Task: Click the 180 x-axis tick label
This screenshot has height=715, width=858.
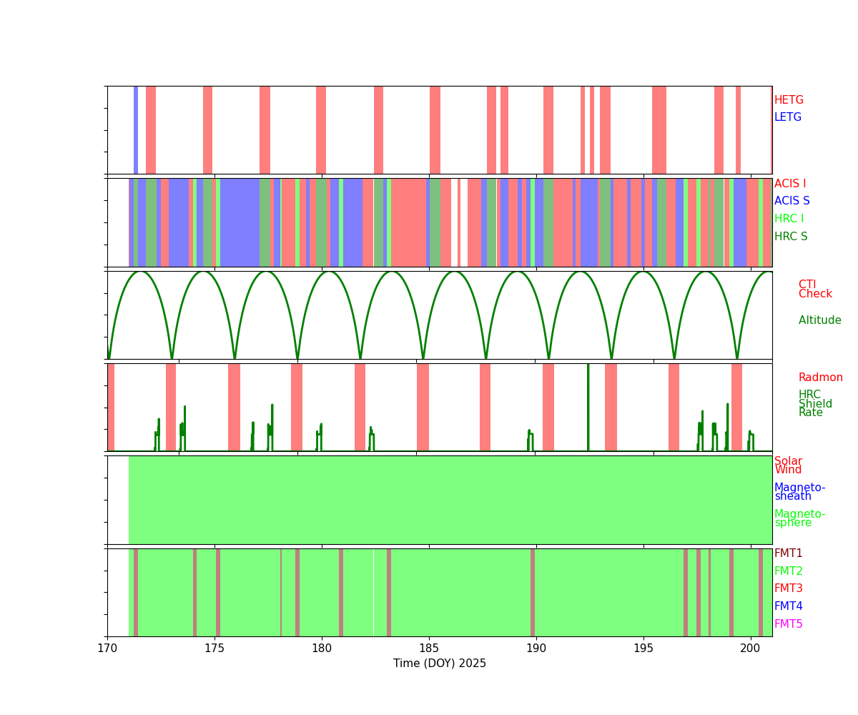Action: pos(322,648)
